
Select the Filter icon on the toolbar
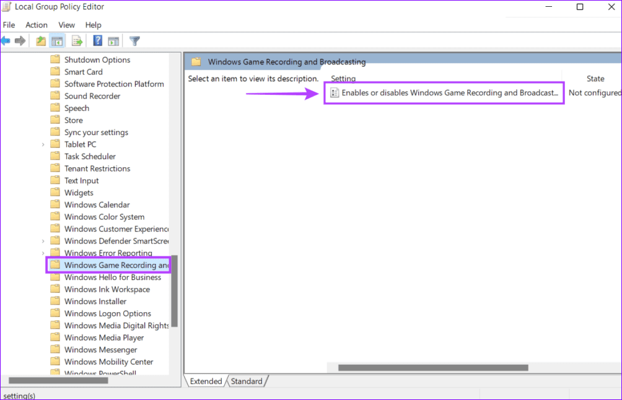coord(134,40)
